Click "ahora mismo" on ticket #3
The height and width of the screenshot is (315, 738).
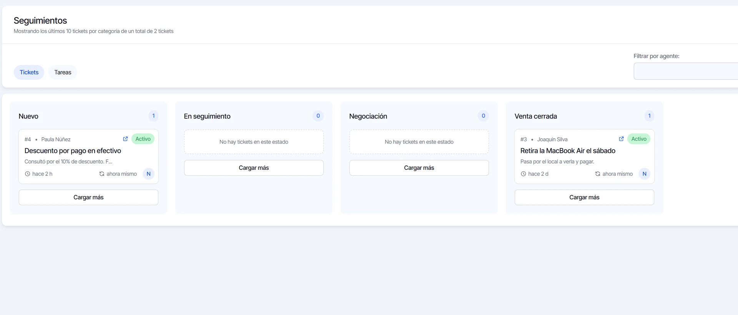617,174
